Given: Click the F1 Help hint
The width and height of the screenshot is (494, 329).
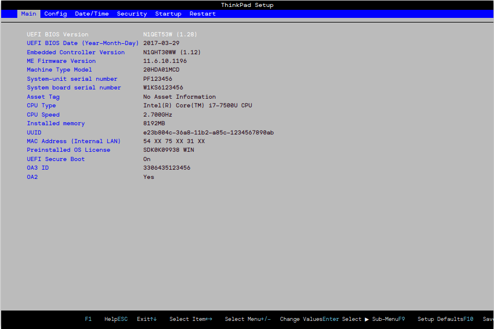Looking at the screenshot, I should coord(101,319).
